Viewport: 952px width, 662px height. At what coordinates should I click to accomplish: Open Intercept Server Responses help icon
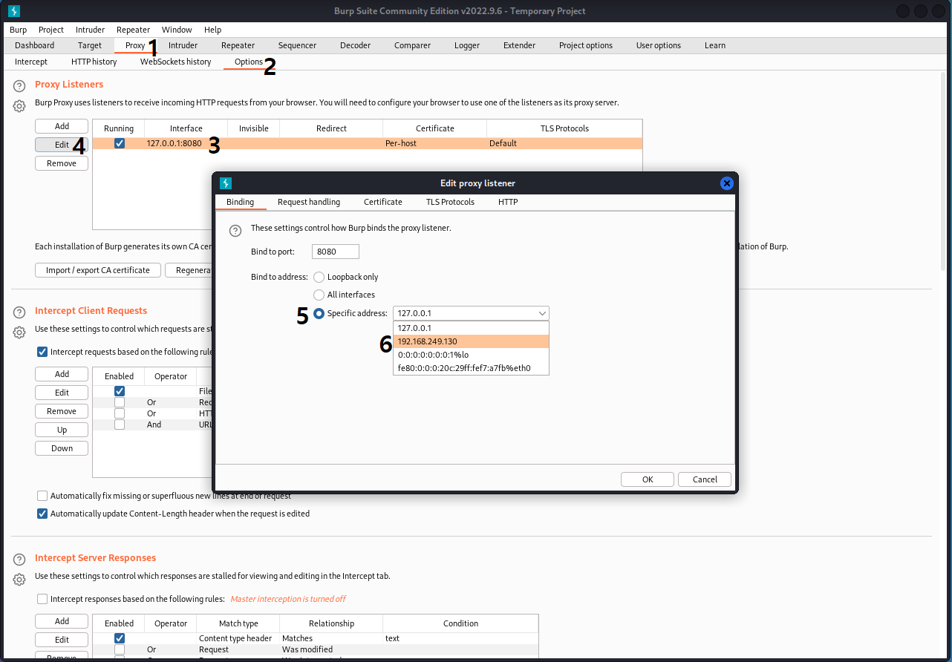pyautogui.click(x=19, y=560)
